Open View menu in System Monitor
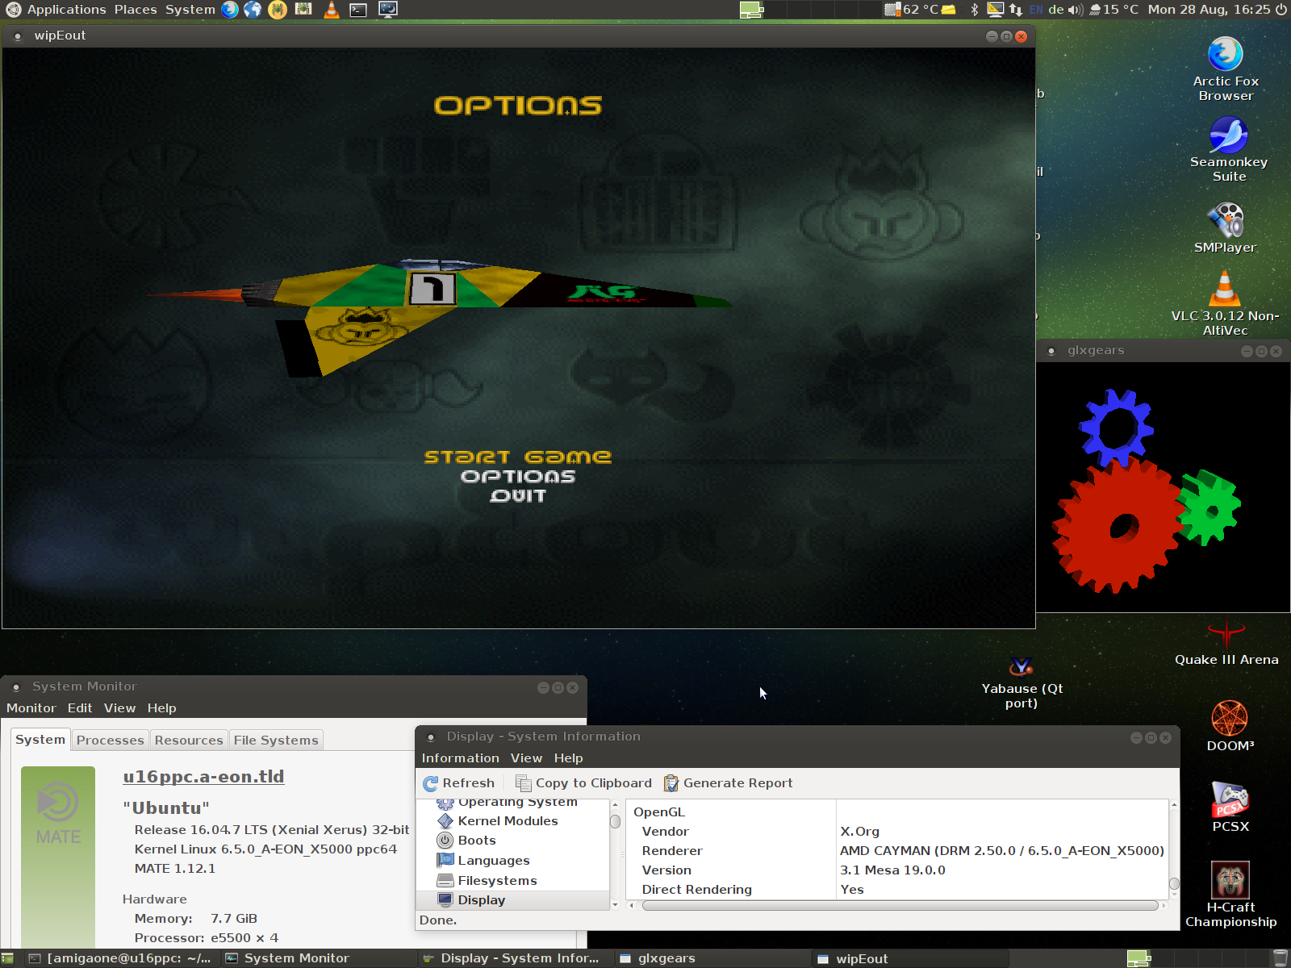This screenshot has width=1291, height=968. coord(119,708)
